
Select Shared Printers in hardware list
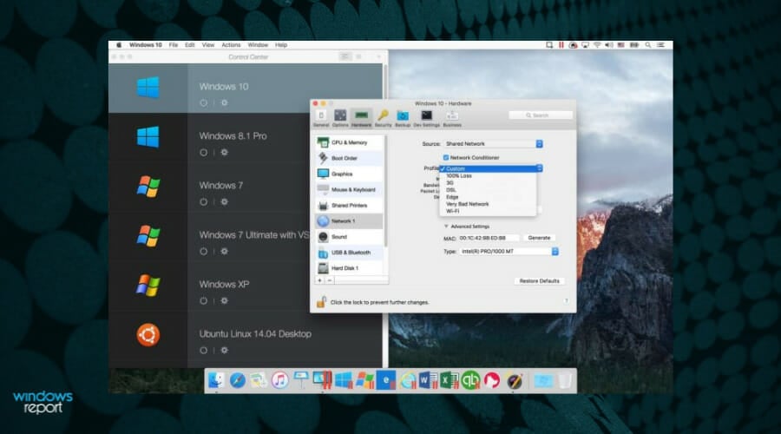[349, 206]
